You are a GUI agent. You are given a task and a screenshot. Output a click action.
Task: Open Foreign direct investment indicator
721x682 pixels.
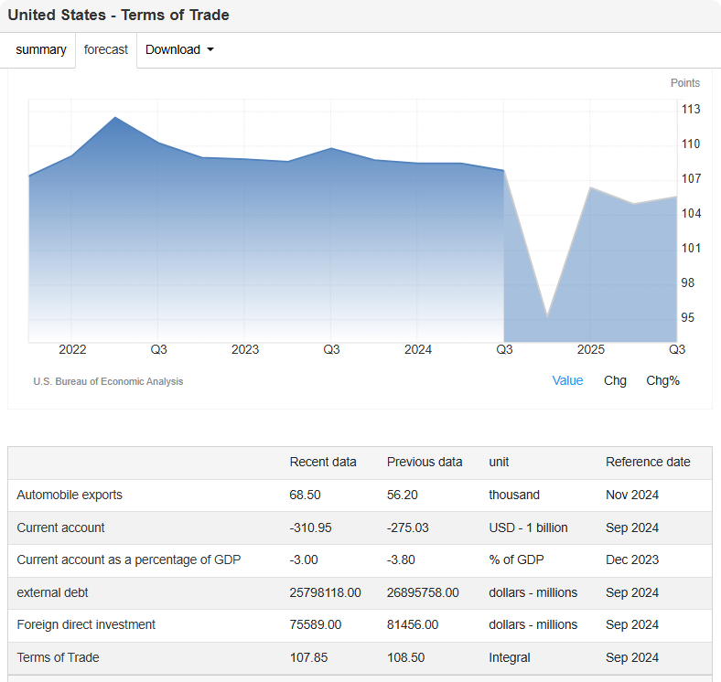tap(86, 624)
